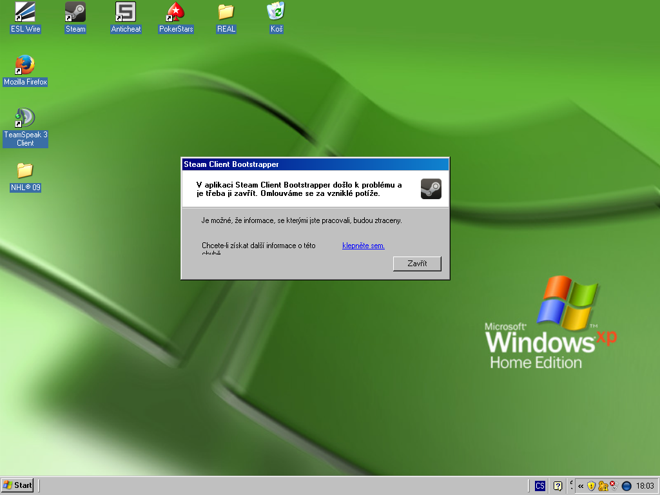Click the CS language indicator in taskbar

coord(540,486)
